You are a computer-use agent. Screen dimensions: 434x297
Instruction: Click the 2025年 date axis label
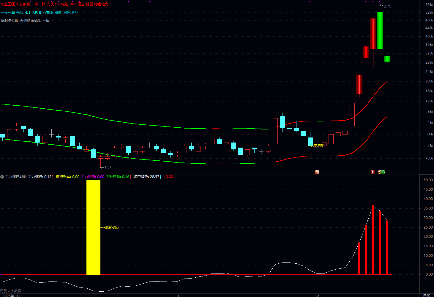coord(8,296)
